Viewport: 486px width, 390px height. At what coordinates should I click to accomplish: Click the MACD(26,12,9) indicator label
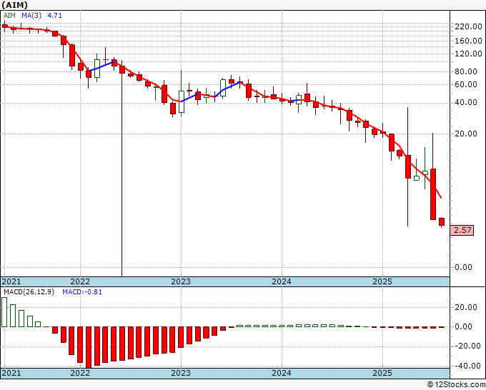coord(29,292)
